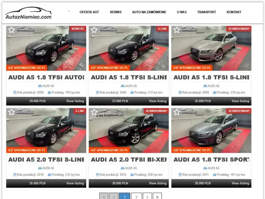Image resolution: width=265 pixels, height=199 pixels.
Task: Star the 2.0 TFSI BI-XEN listing
Action: coord(94,112)
